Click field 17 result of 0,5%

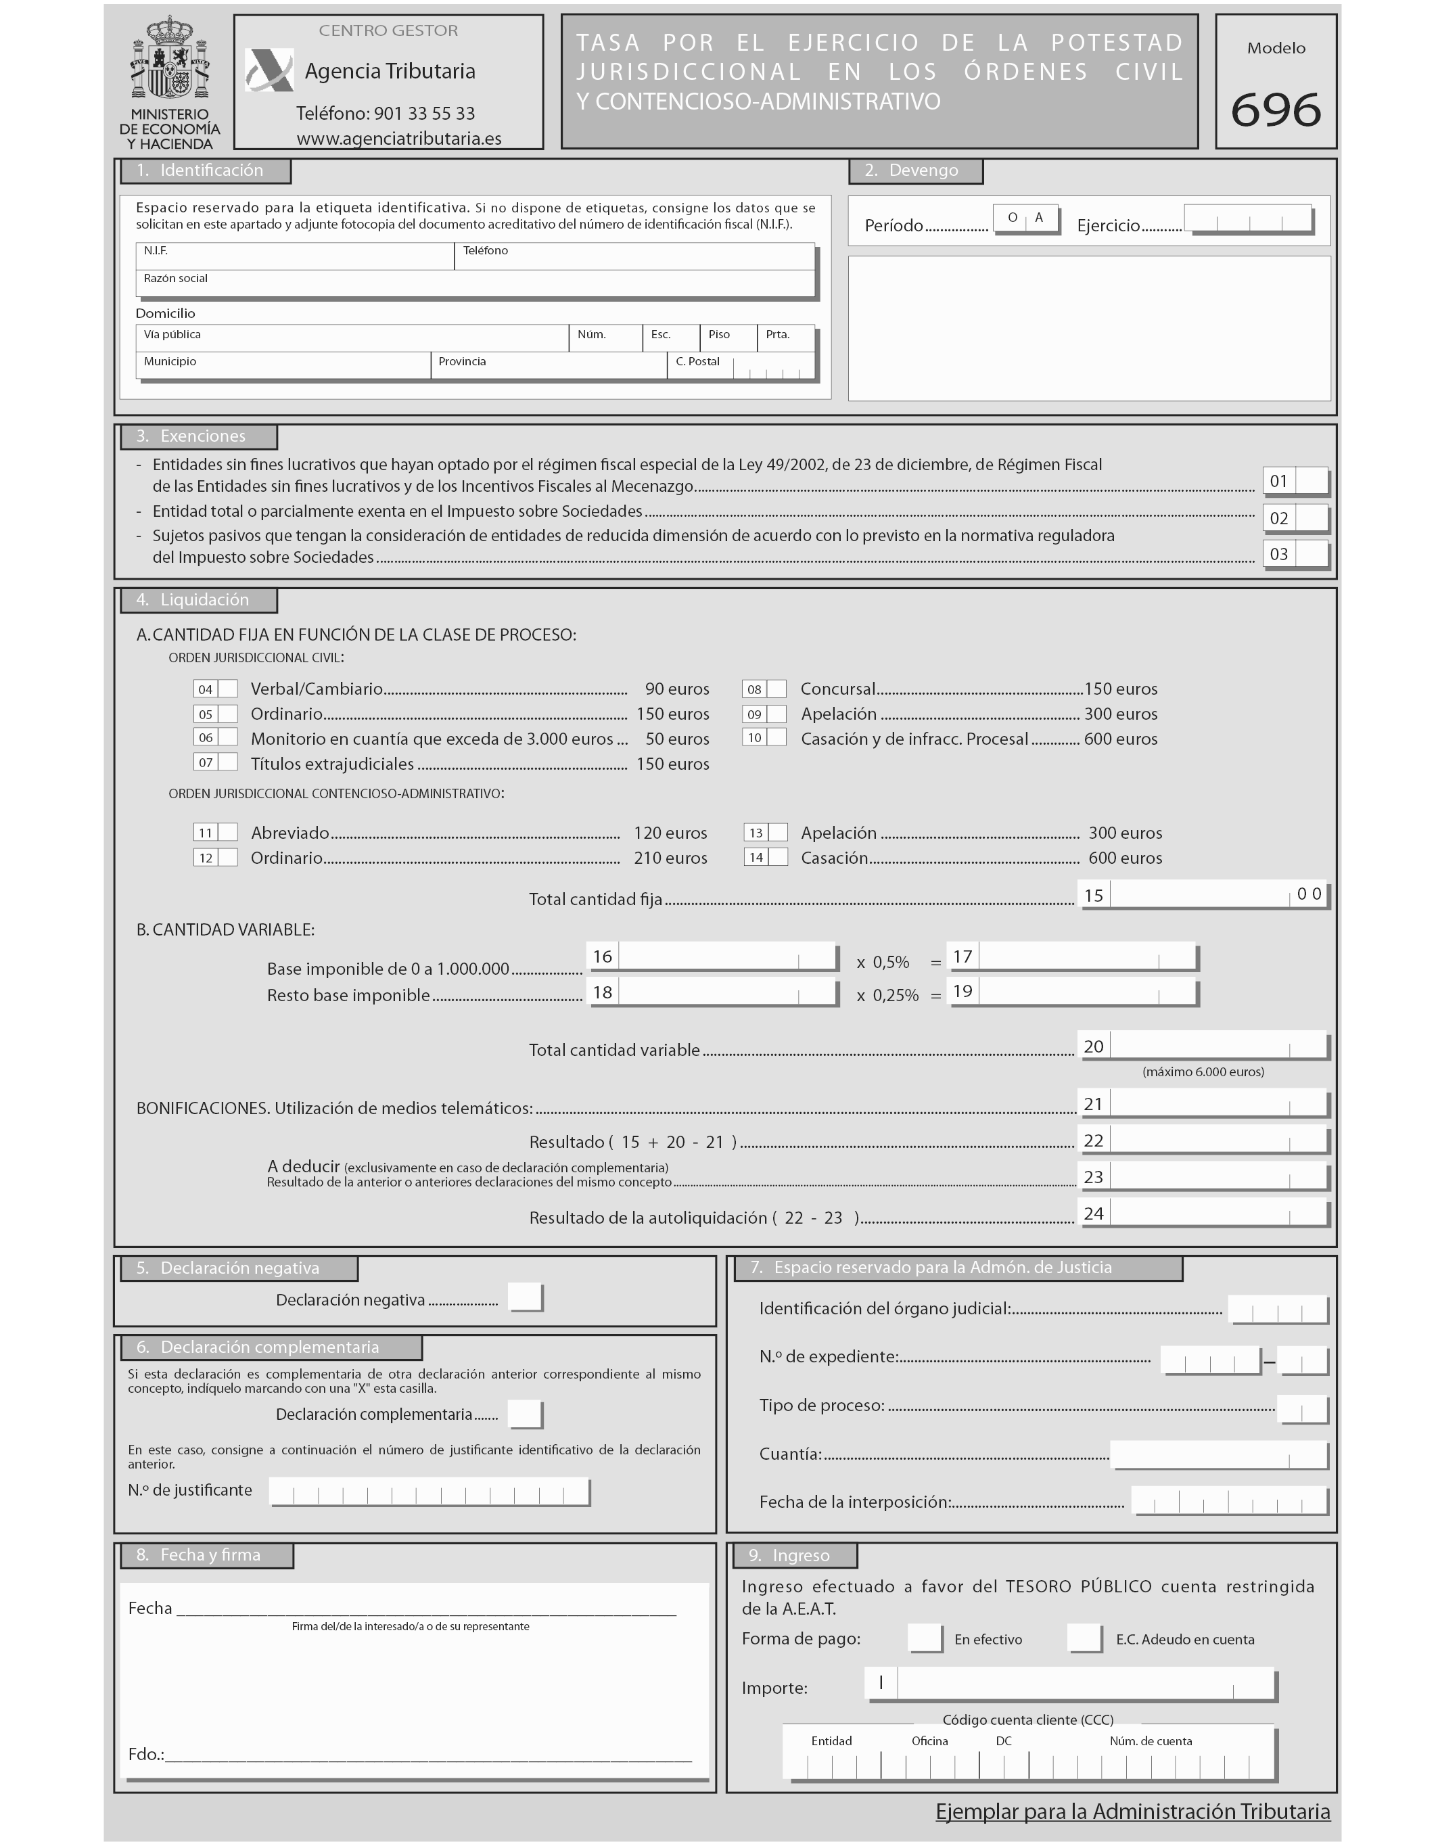[1087, 956]
